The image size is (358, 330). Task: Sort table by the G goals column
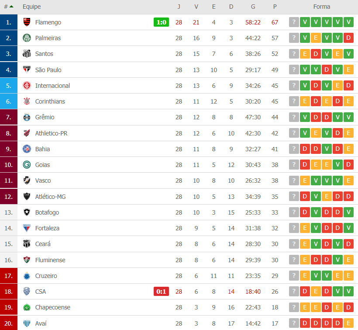pos(253,7)
